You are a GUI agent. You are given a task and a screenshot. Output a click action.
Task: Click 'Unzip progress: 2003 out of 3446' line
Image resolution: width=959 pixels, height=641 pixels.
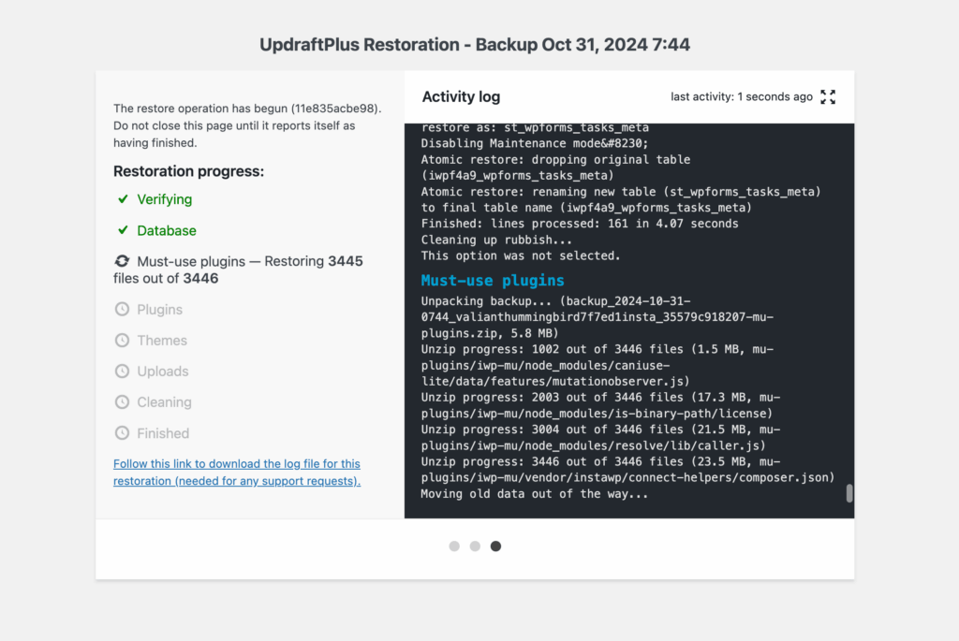pyautogui.click(x=600, y=406)
